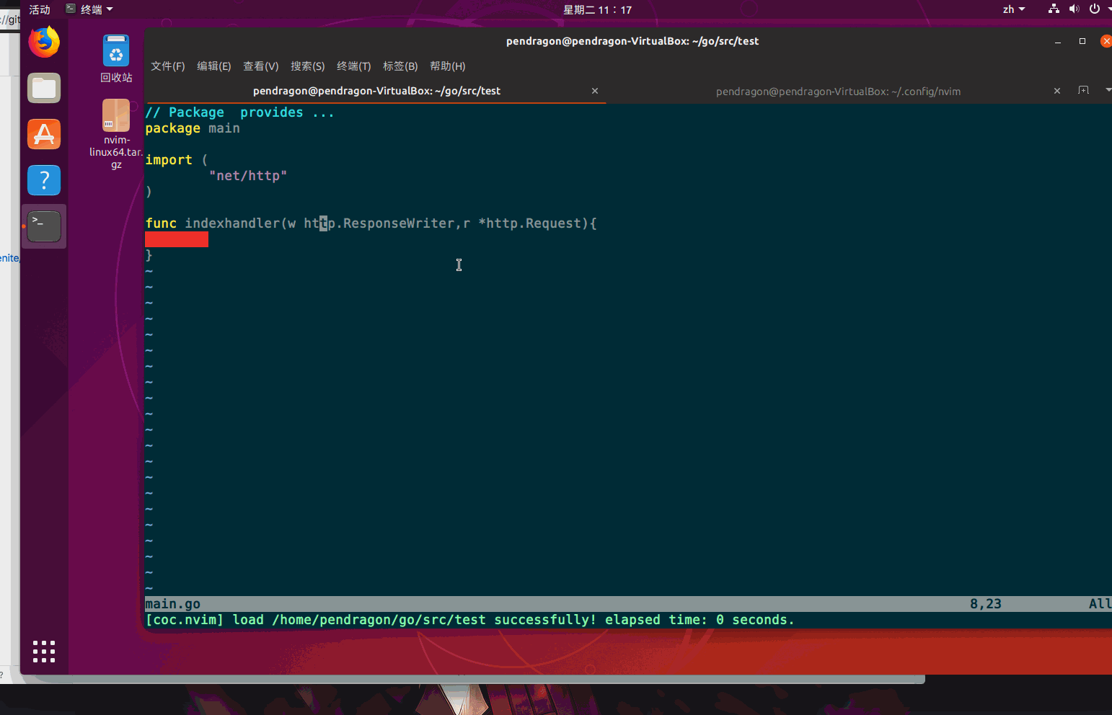This screenshot has height=715, width=1112.
Task: Open the 搜索(S) menu
Action: click(308, 66)
